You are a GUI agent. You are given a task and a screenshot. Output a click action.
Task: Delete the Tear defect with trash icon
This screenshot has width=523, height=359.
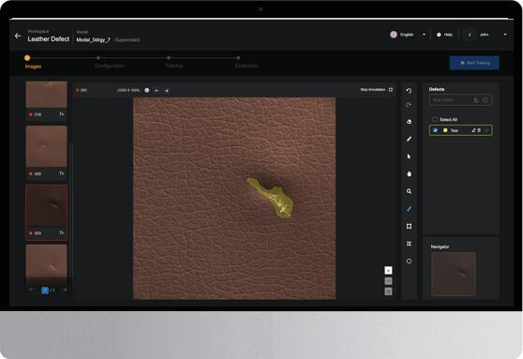pos(479,130)
